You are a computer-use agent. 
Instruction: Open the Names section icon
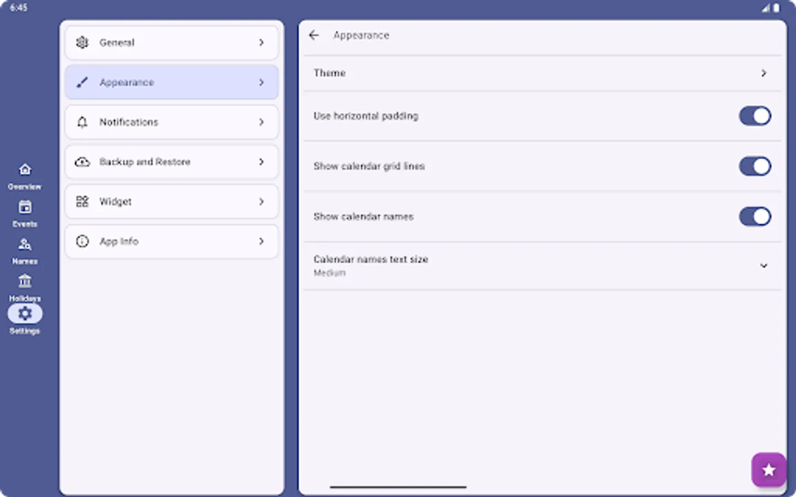click(25, 244)
